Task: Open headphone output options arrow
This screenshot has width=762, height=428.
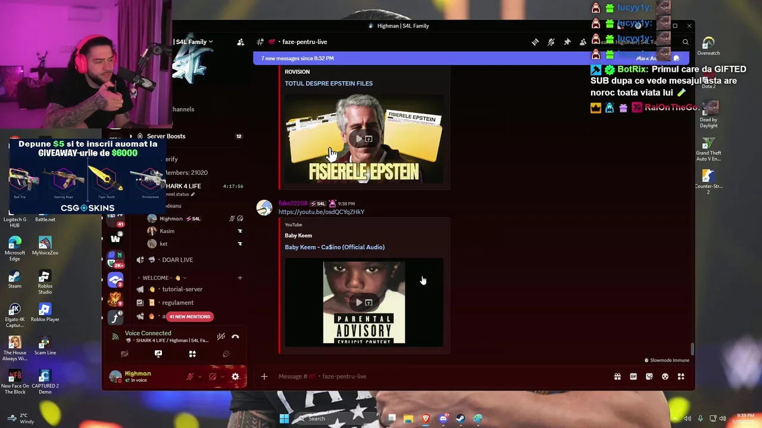Action: 222,376
